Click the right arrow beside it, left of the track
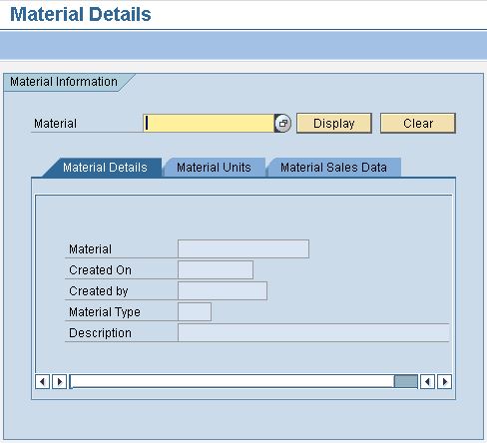The image size is (487, 443). point(60,381)
